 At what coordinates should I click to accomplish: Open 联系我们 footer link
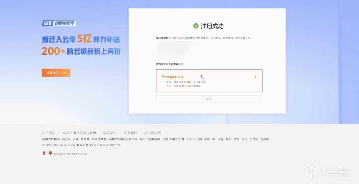point(130,133)
